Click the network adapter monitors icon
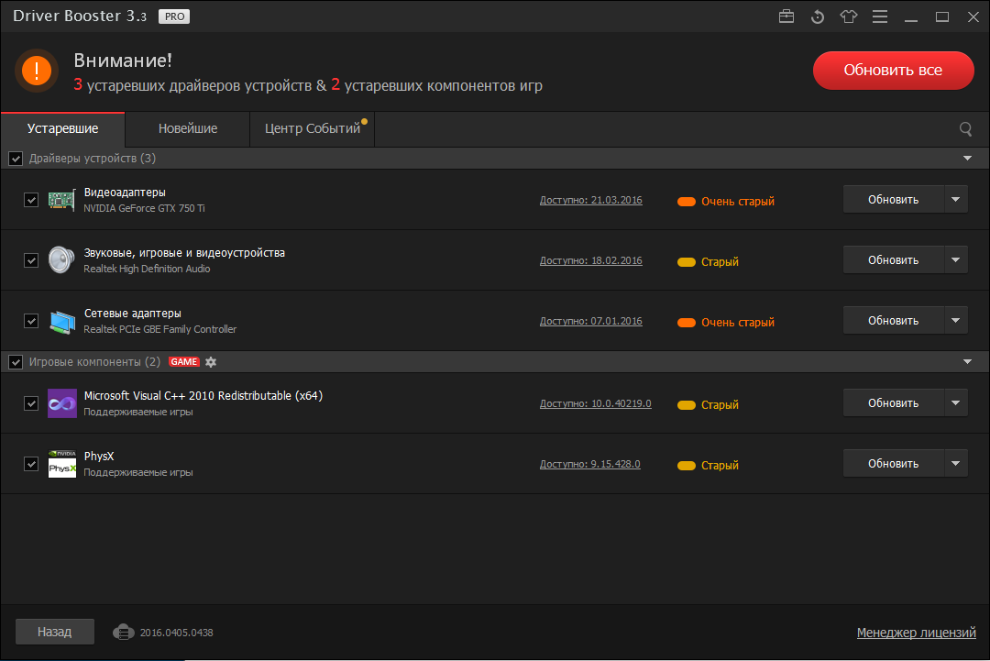990x661 pixels. click(62, 321)
